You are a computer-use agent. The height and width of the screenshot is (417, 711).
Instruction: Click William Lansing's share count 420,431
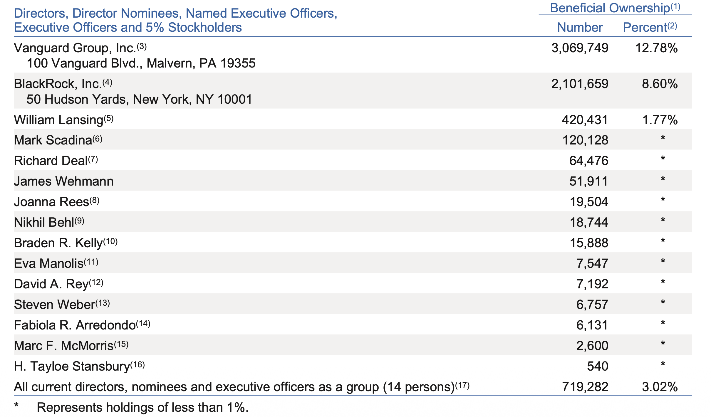(x=585, y=120)
